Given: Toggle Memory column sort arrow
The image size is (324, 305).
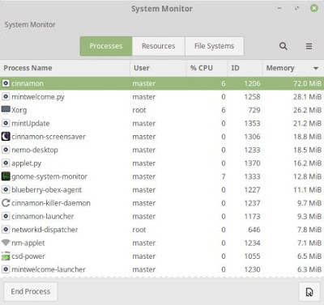Looking at the screenshot, I should pos(316,68).
